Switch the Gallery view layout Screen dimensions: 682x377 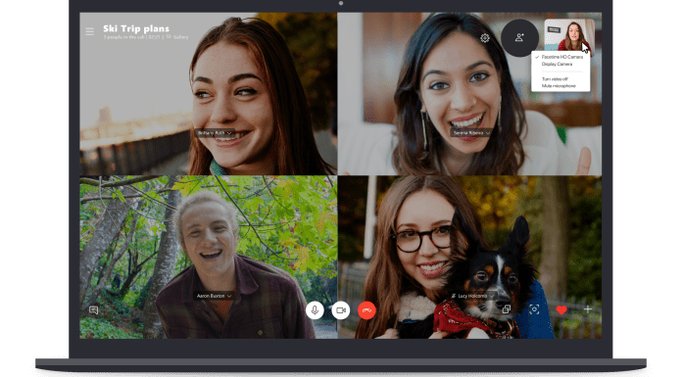(x=178, y=37)
